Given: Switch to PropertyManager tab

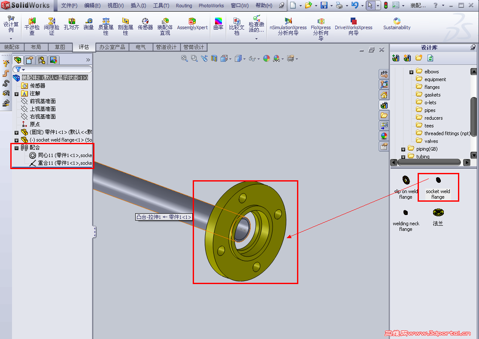Looking at the screenshot, I should (30, 60).
